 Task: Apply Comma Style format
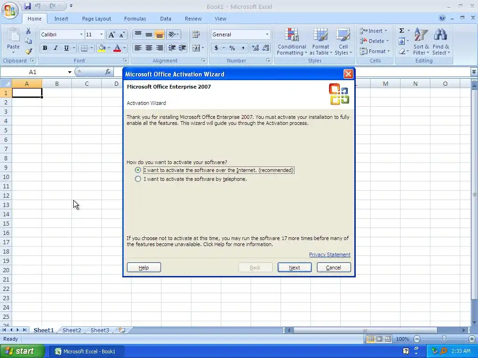[243, 48]
